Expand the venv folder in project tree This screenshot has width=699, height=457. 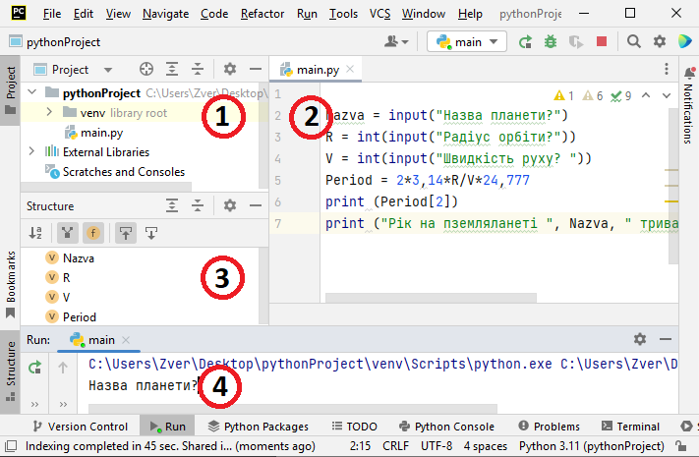50,113
